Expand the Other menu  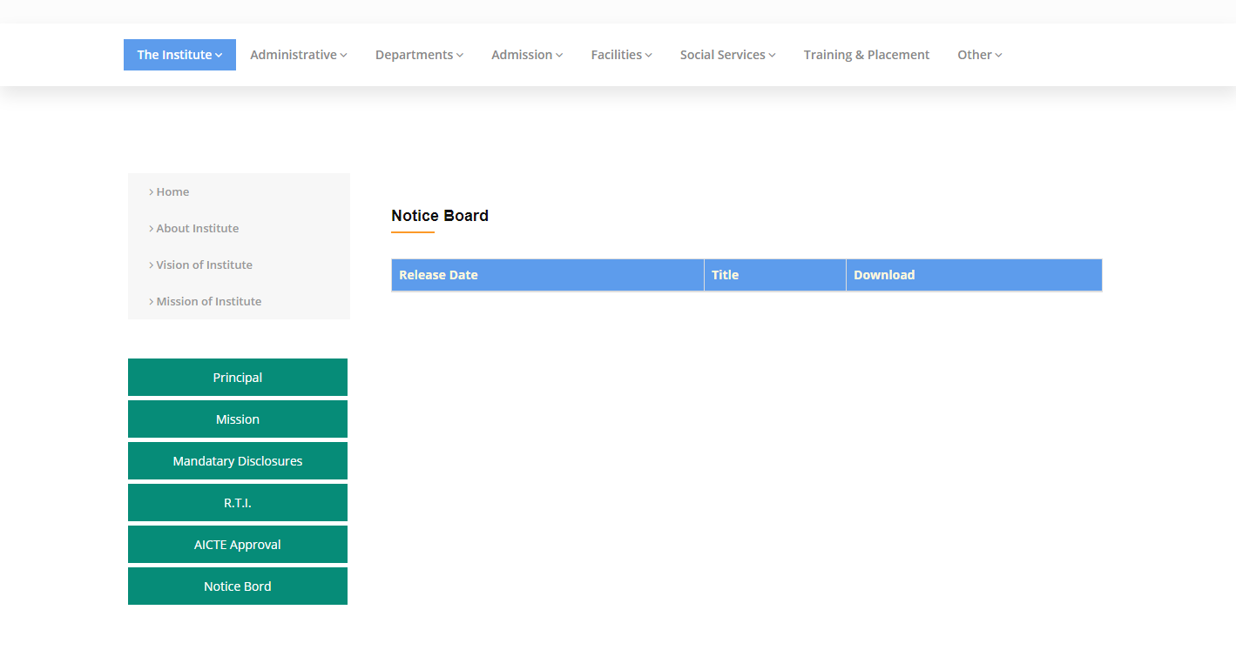pyautogui.click(x=979, y=55)
